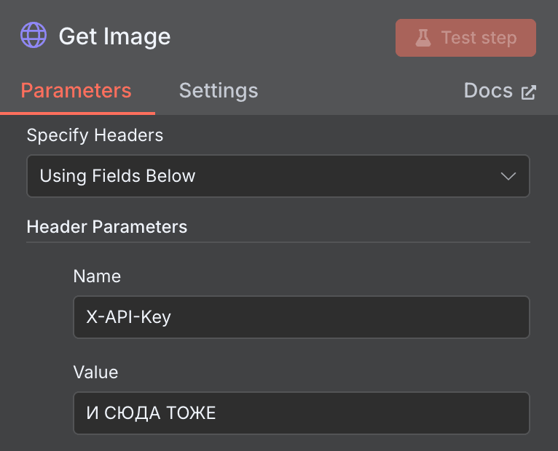Click the "Name" field label
The image size is (558, 451).
click(x=97, y=276)
